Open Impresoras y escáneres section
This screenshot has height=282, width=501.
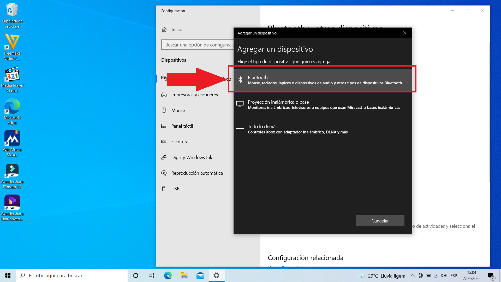click(194, 95)
